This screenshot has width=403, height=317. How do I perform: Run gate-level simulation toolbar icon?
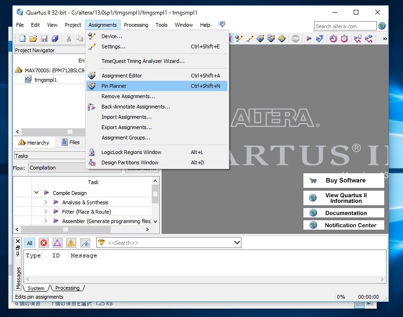click(369, 39)
